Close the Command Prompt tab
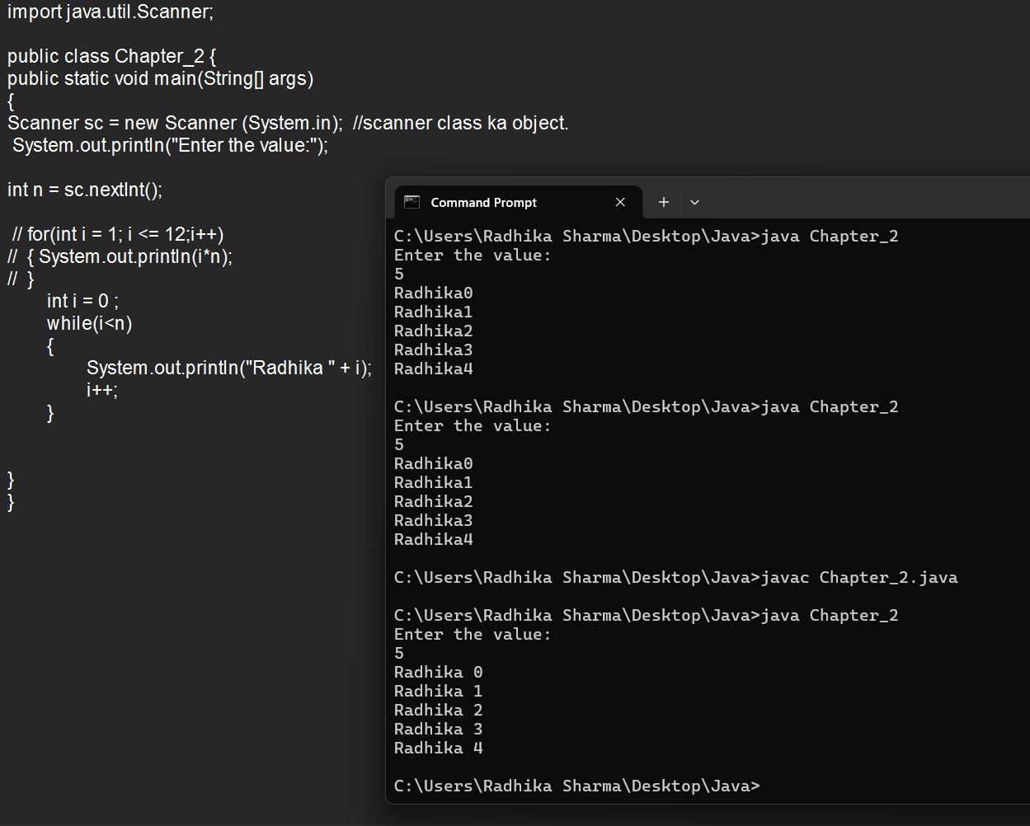Screen dimensions: 1030x826 pos(620,202)
